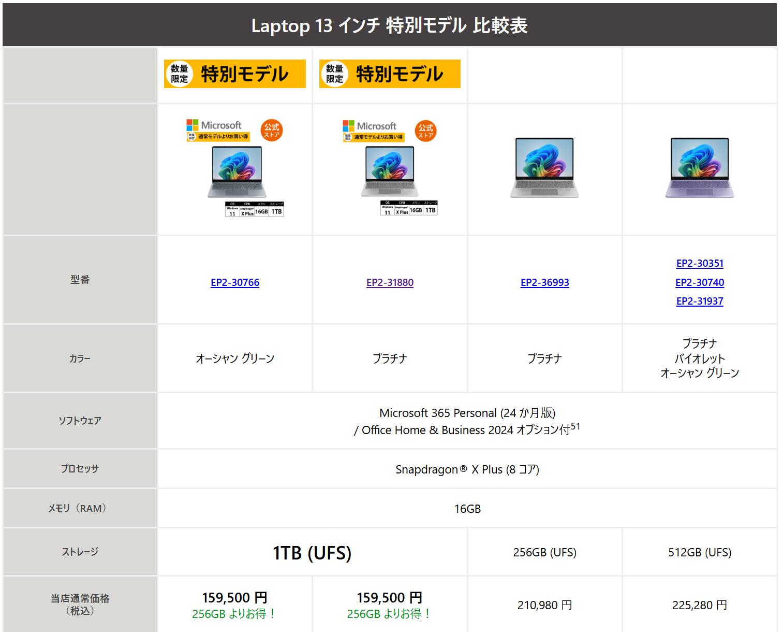Image resolution: width=783 pixels, height=632 pixels.
Task: Click the Platinum special model laptop image
Action: click(x=390, y=168)
